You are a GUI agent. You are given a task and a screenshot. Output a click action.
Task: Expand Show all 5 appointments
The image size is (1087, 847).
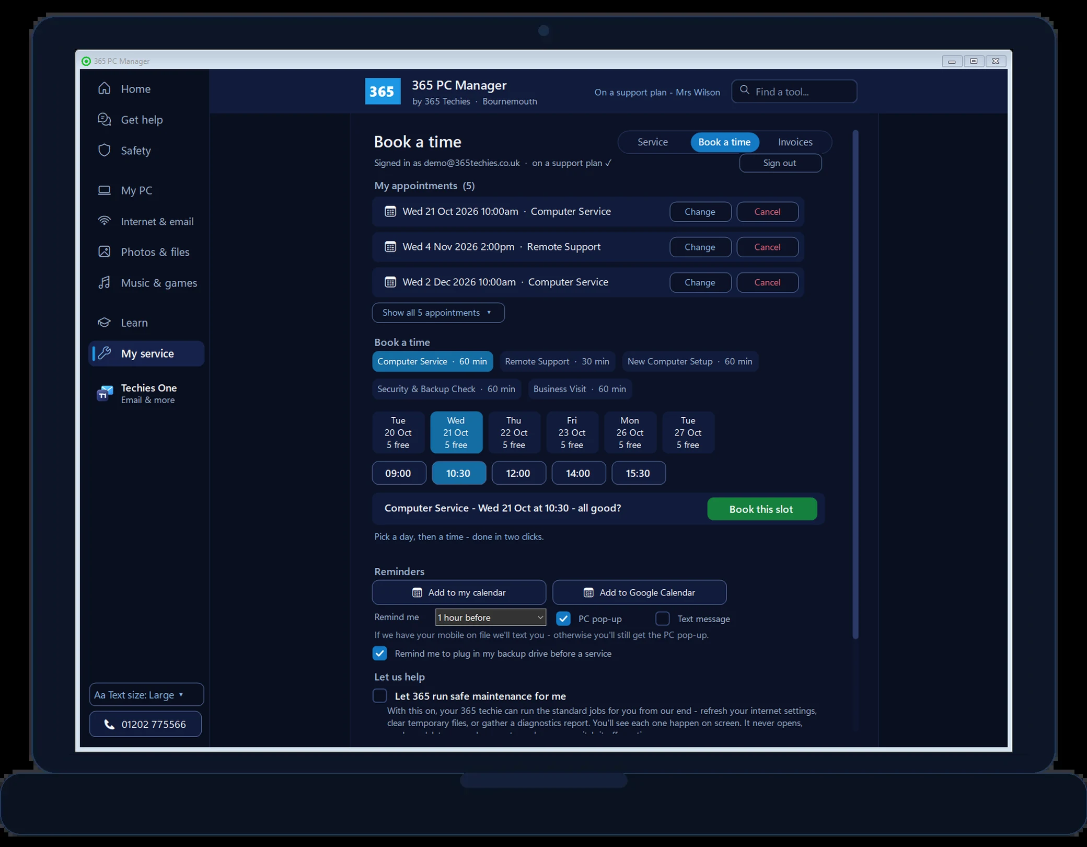coord(438,313)
